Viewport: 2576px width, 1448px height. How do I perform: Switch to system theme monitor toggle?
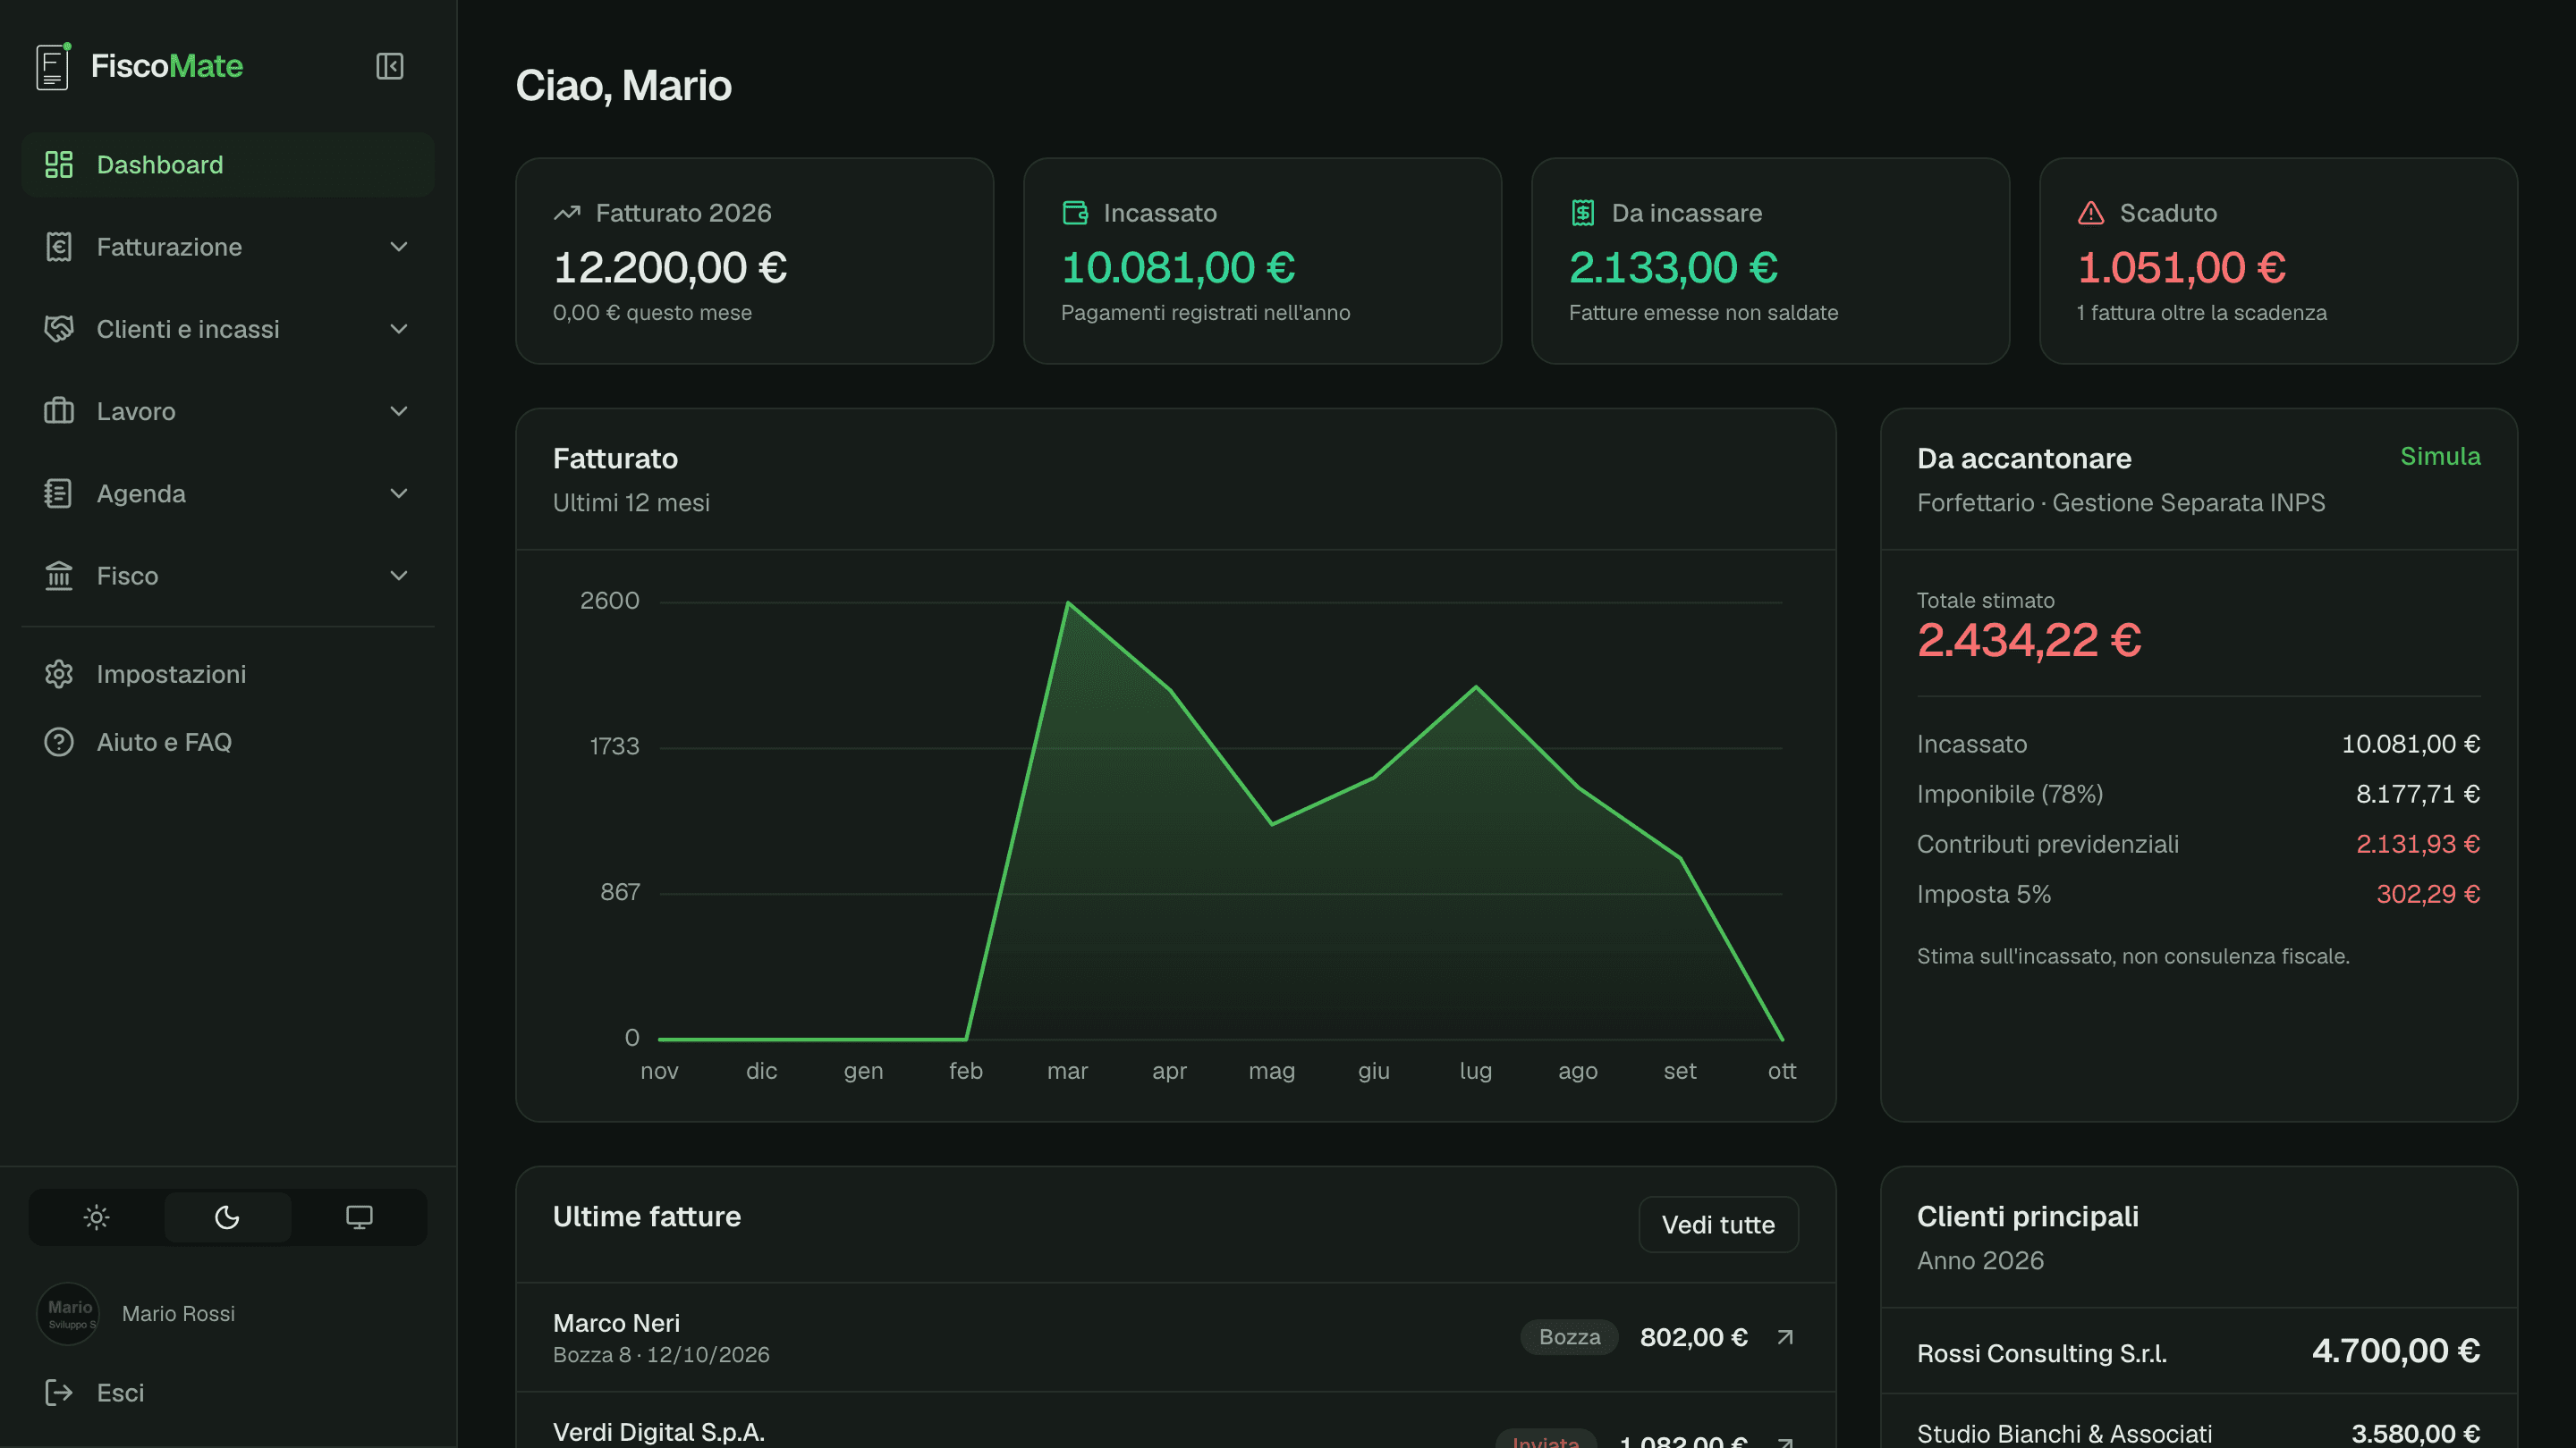[x=359, y=1217]
